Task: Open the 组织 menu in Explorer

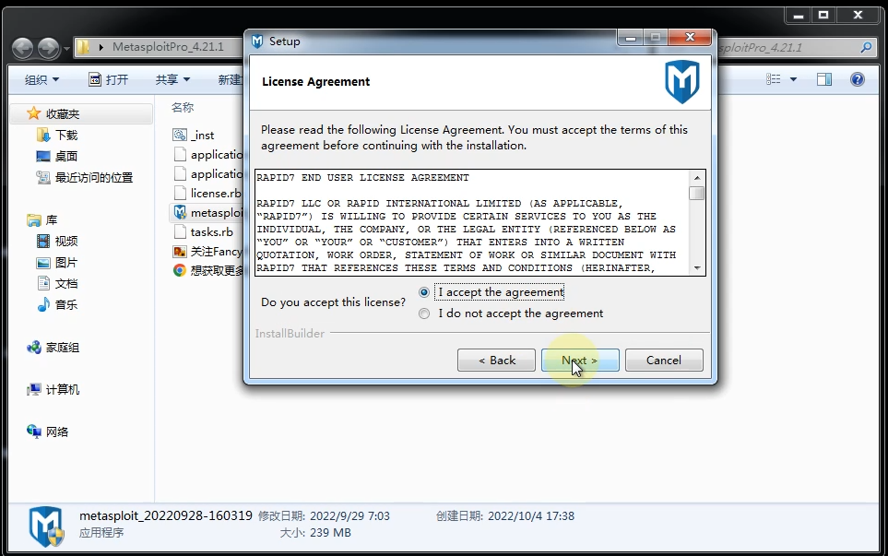Action: point(41,80)
